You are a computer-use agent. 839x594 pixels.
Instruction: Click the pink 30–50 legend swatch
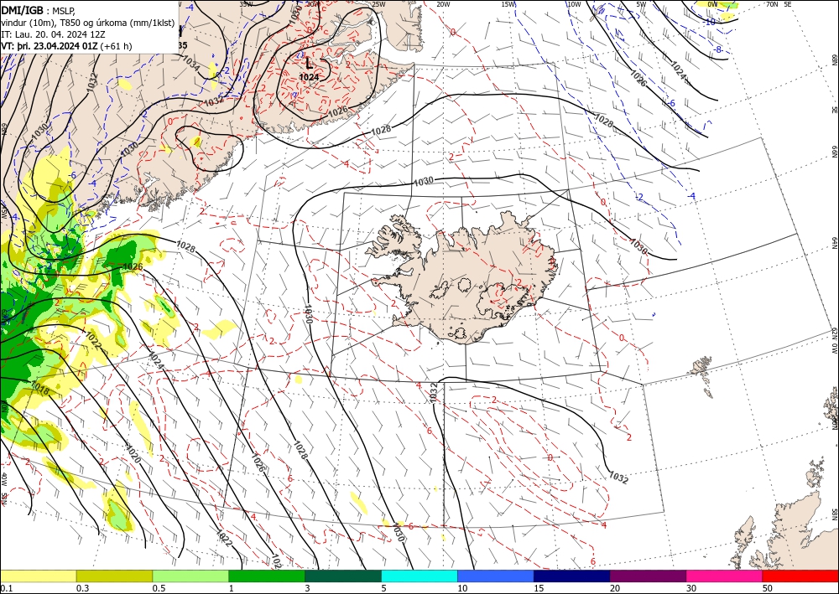(x=724, y=576)
